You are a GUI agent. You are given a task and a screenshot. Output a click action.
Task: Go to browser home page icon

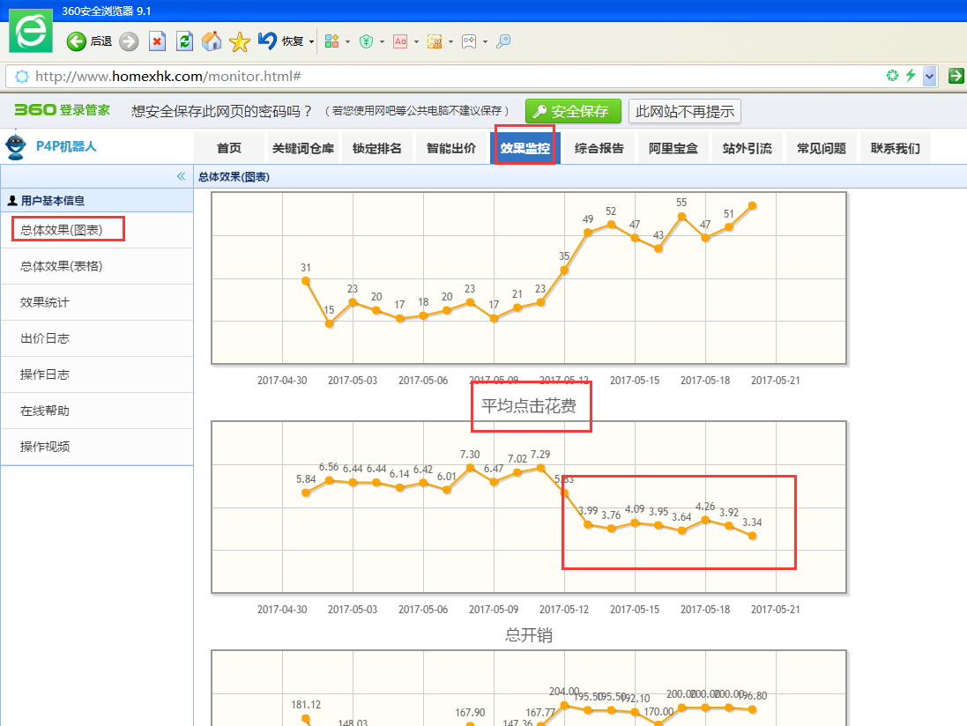click(212, 41)
